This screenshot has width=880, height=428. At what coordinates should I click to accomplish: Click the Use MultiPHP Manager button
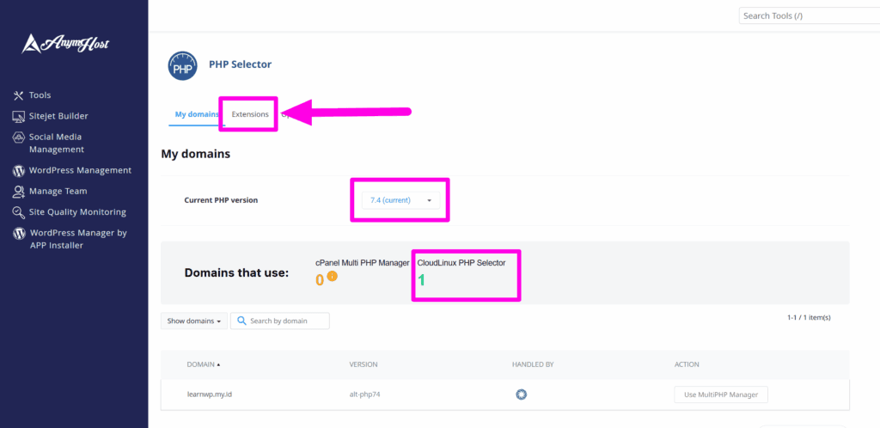point(721,394)
